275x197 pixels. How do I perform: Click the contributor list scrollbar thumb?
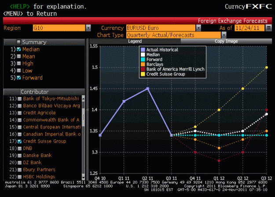[83, 117]
